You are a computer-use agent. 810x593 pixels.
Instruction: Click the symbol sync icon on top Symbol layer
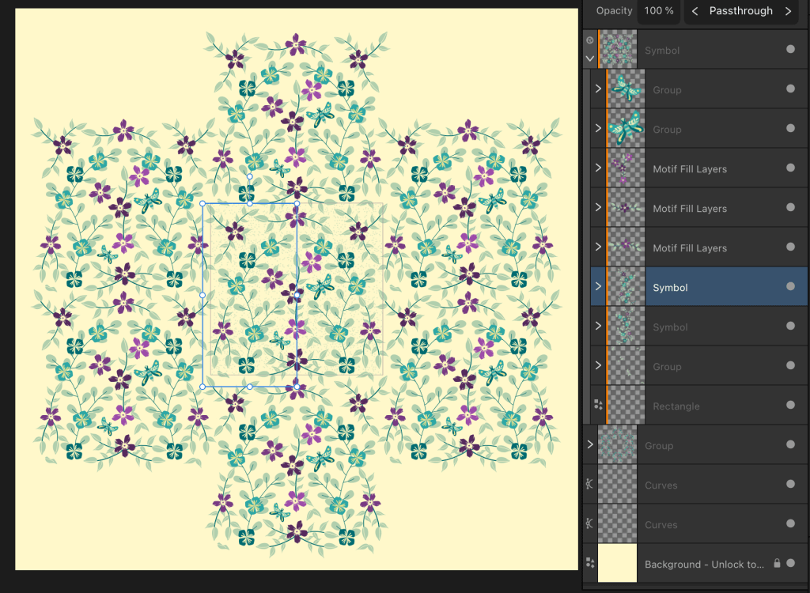coord(589,40)
